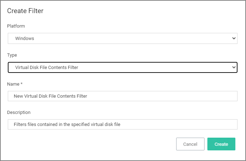The image size is (246, 161).
Task: Click the Type dropdown chevron arrow
Action: tap(234, 67)
